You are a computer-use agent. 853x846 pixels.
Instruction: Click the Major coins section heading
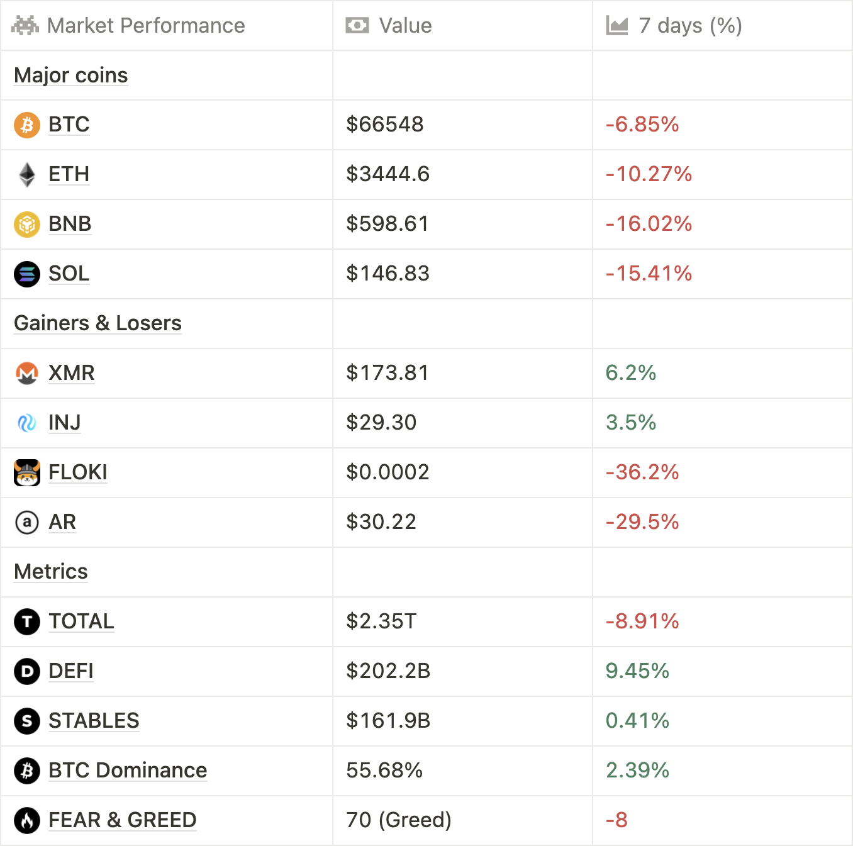pyautogui.click(x=71, y=75)
